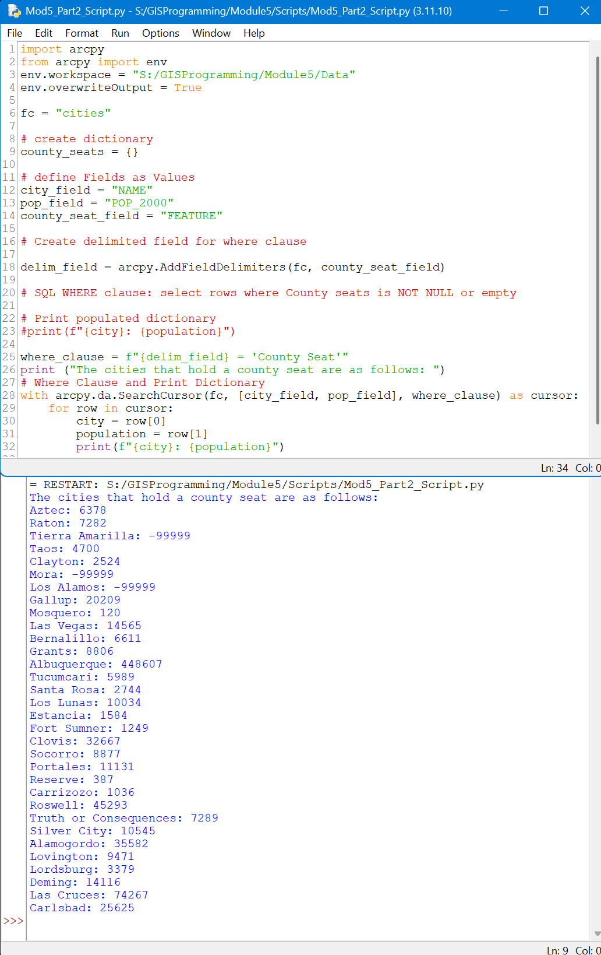Click the IDLE Python file icon in title bar

(14, 10)
